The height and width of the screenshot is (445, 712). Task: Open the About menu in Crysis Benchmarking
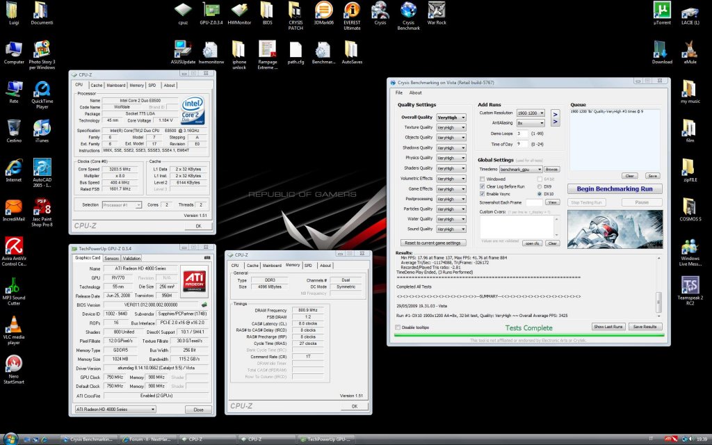click(x=416, y=92)
